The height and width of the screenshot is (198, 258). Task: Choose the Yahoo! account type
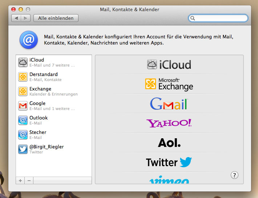pyautogui.click(x=169, y=123)
